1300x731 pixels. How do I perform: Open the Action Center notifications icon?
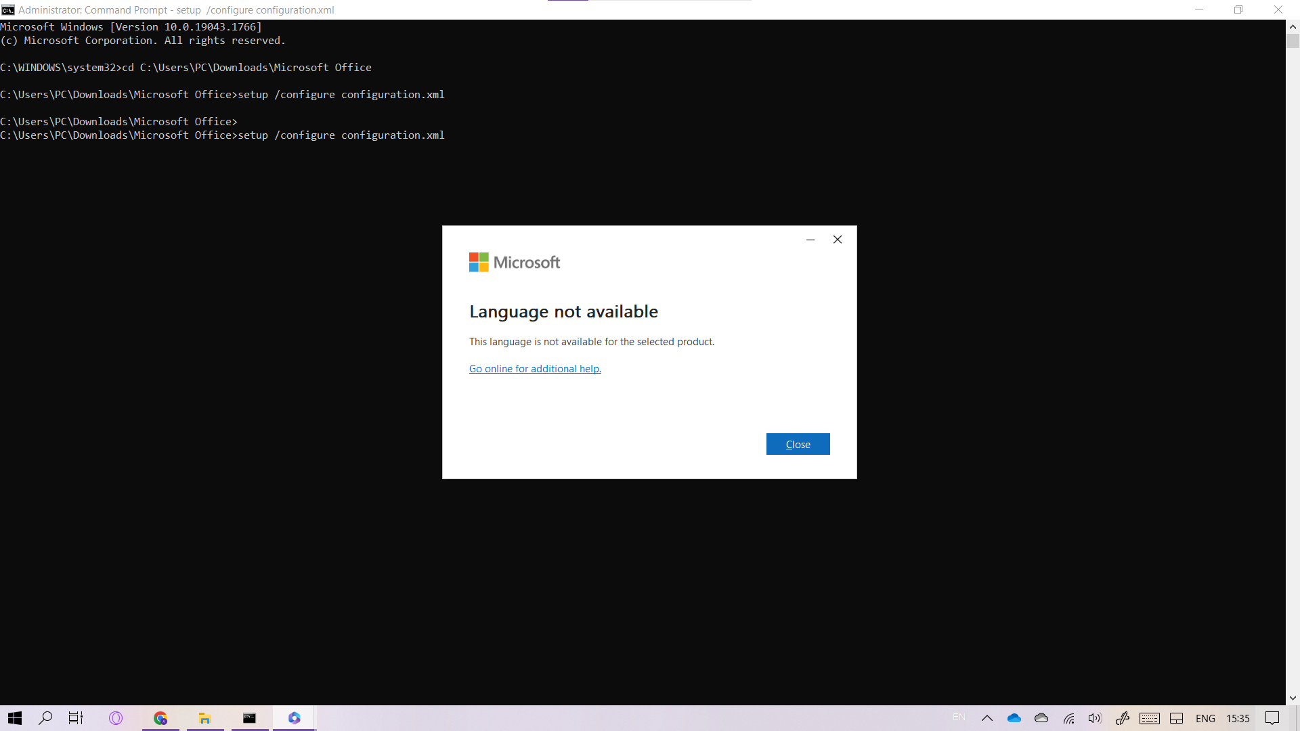tap(1273, 718)
